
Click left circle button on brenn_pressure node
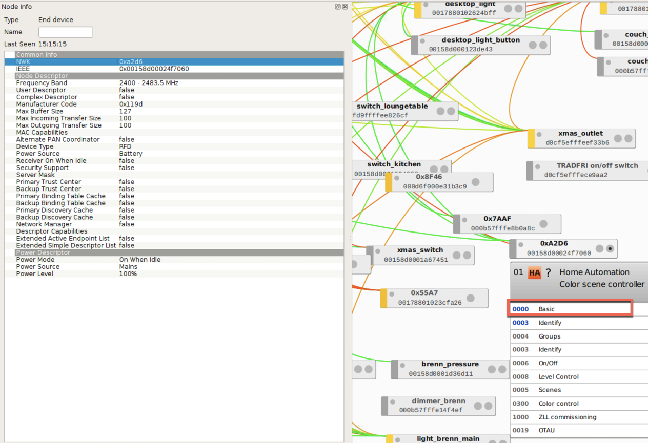tap(492, 369)
